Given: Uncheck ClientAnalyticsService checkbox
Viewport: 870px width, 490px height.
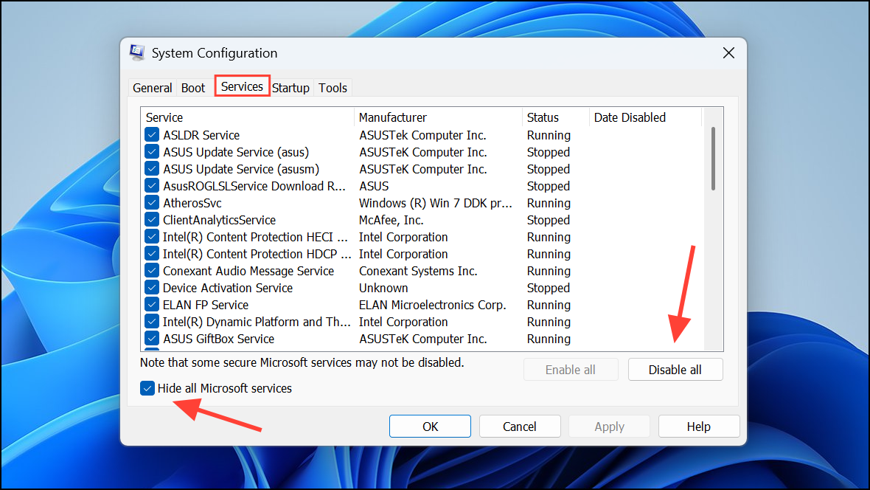Looking at the screenshot, I should pyautogui.click(x=151, y=219).
